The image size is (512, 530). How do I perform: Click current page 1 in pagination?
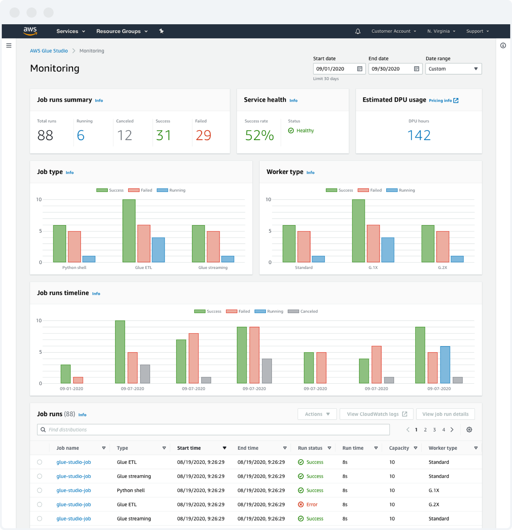[416, 430]
